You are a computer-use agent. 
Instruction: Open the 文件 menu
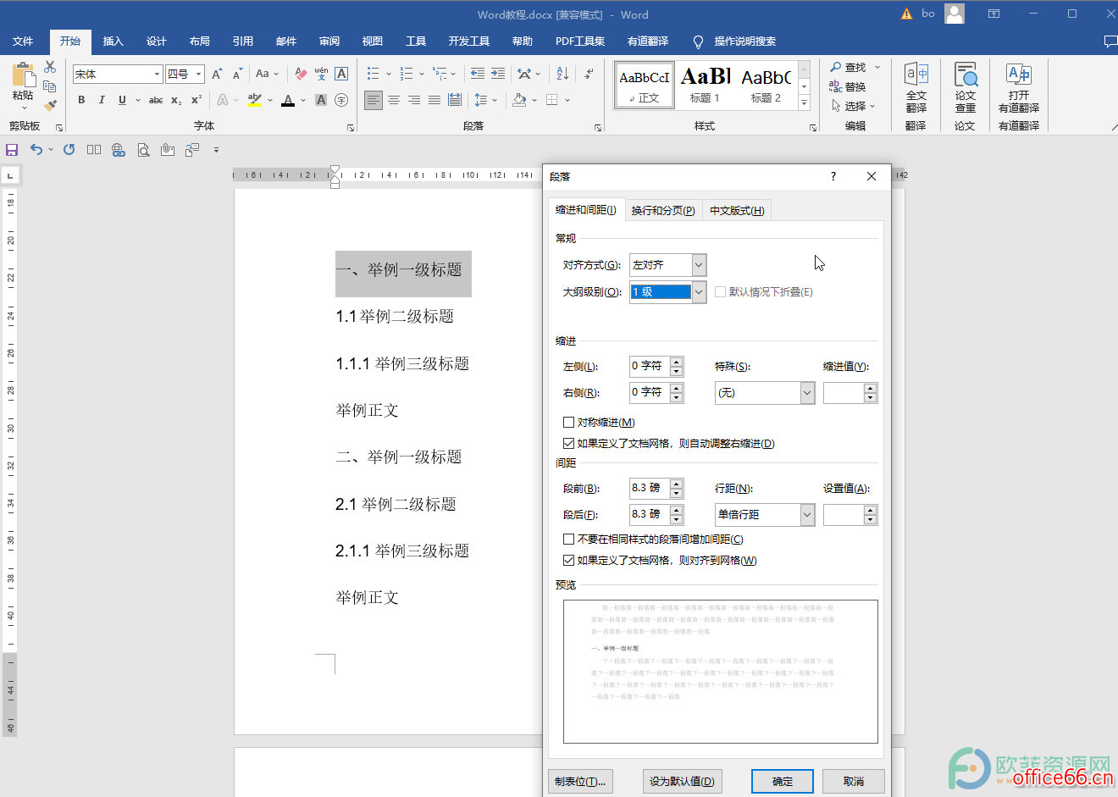coord(23,41)
